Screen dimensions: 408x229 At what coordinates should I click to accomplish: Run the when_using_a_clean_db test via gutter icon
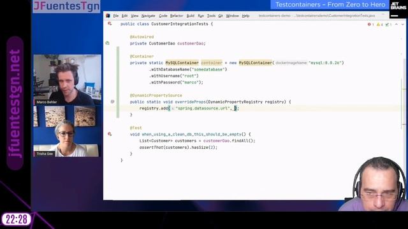[x=110, y=134]
